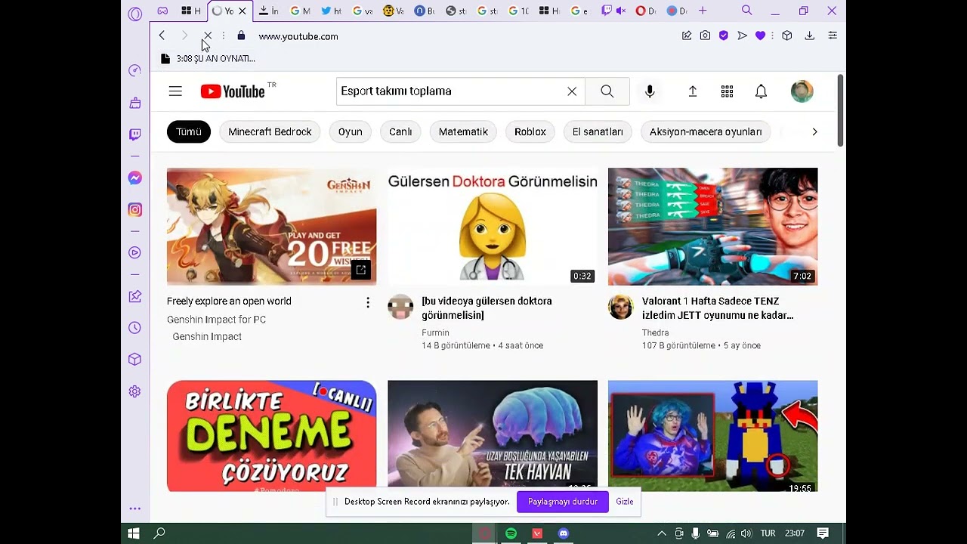
Task: Open a new tab plus button
Action: tap(703, 11)
